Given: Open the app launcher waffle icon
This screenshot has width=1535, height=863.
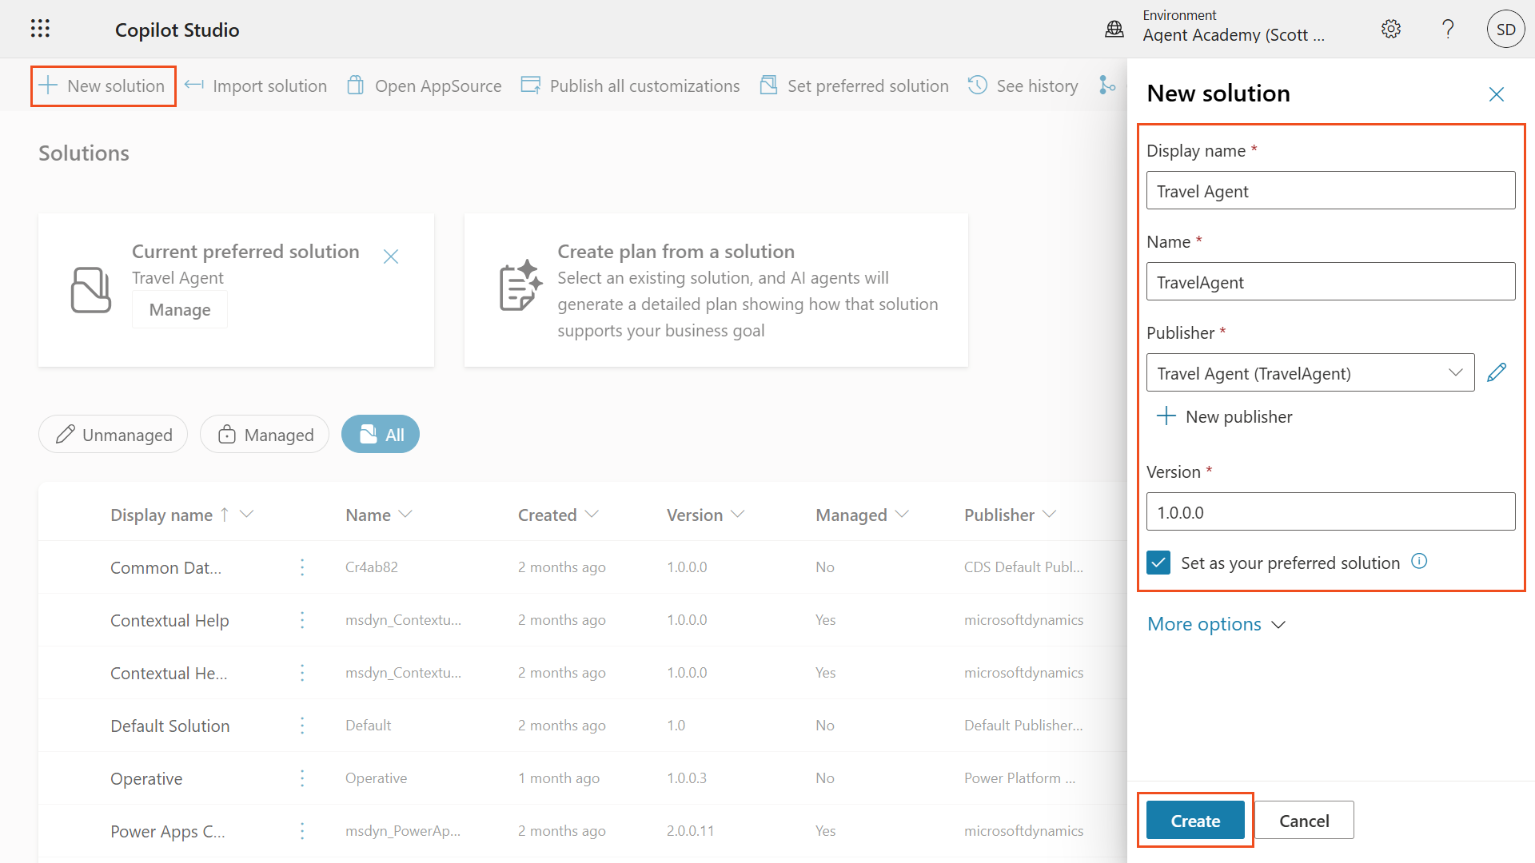Looking at the screenshot, I should 38,29.
